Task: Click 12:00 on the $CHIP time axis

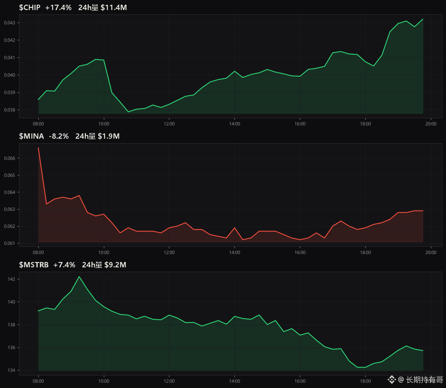Action: 169,124
